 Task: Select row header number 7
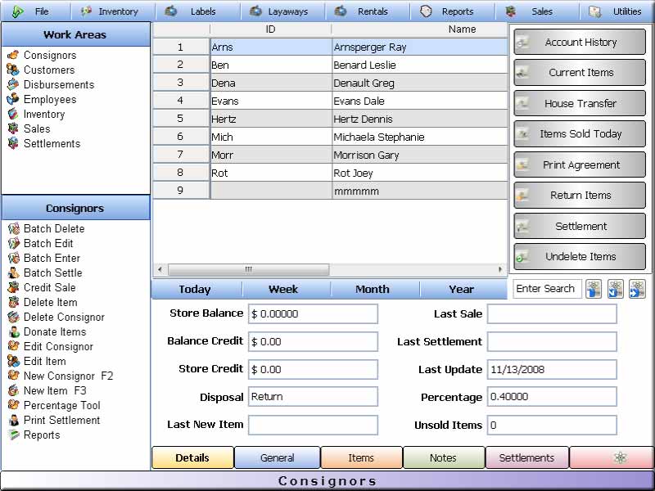(180, 155)
